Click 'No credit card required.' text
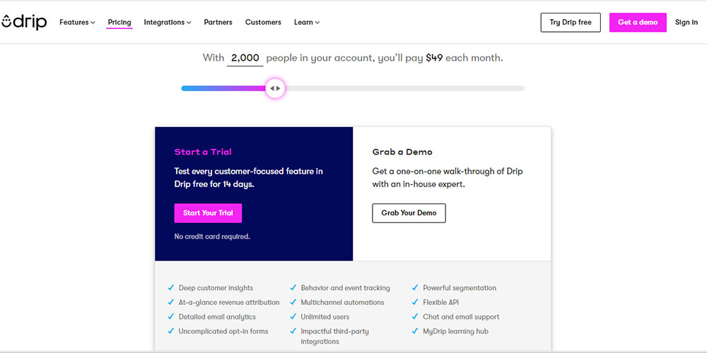The height and width of the screenshot is (353, 707). coord(212,237)
